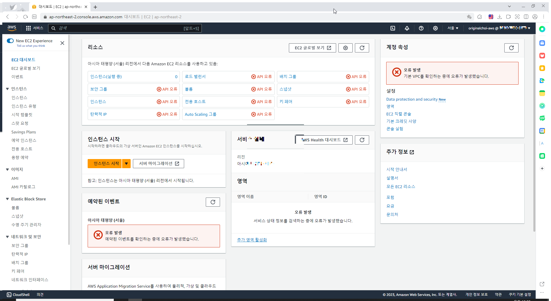Open EC2 글로벌 보기 in the sidebar
The width and height of the screenshot is (551, 301).
(x=26, y=68)
